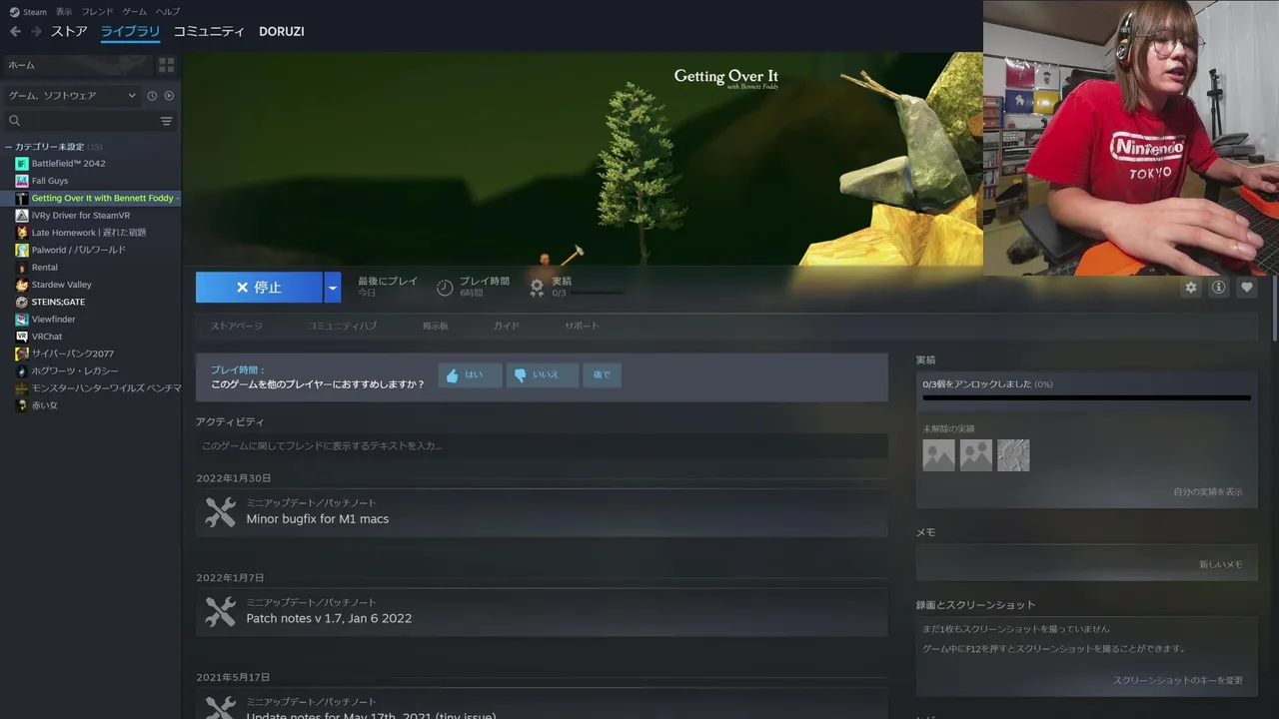Open サポート tab
The height and width of the screenshot is (719, 1279).
point(582,326)
